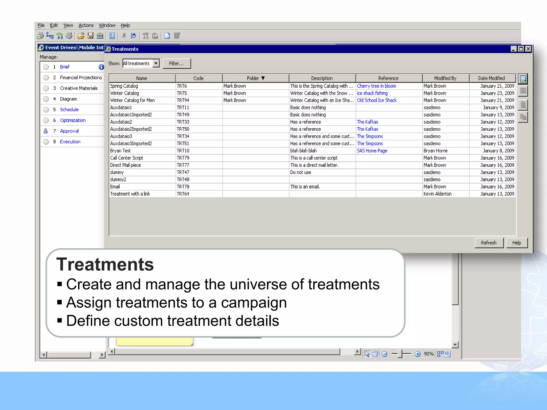Click the Filter... button
Viewport: 547px width, 410px height.
tap(177, 64)
